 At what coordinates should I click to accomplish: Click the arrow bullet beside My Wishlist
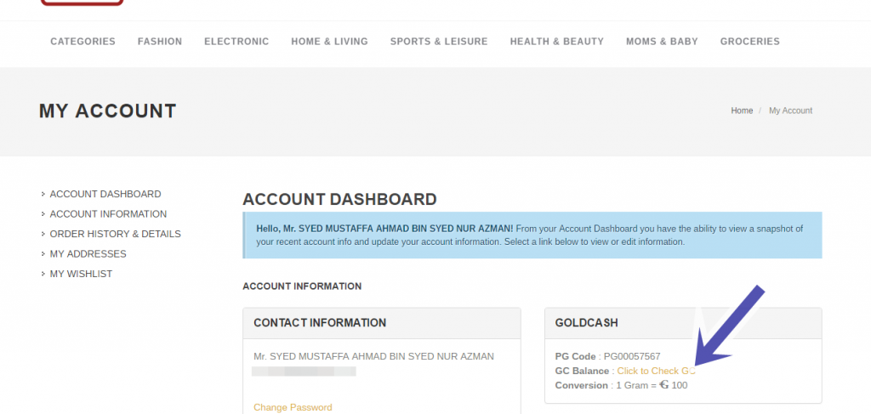pyautogui.click(x=43, y=274)
